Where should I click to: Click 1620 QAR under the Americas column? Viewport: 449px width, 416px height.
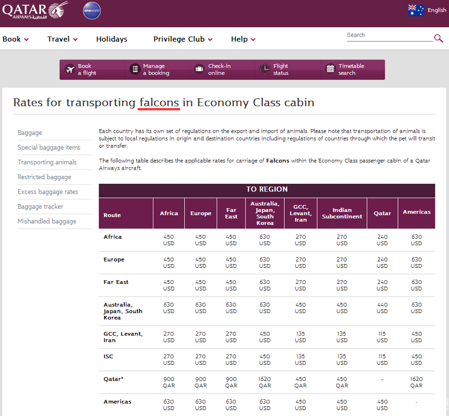416,382
